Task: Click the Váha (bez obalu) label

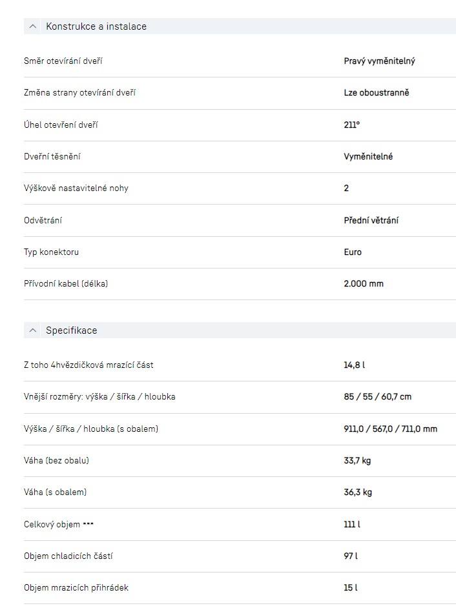Action: [x=56, y=460]
